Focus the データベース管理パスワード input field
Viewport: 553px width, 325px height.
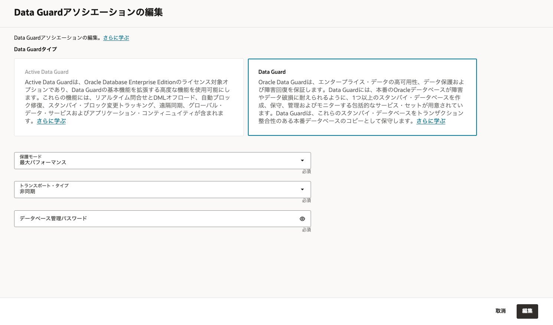tap(156, 219)
